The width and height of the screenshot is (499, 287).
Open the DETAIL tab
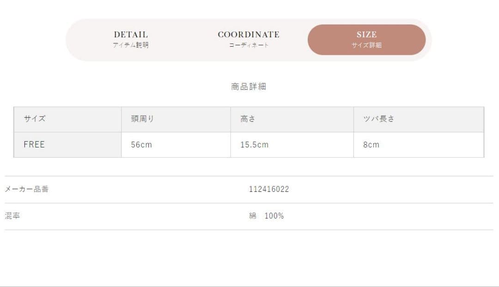coord(131,39)
